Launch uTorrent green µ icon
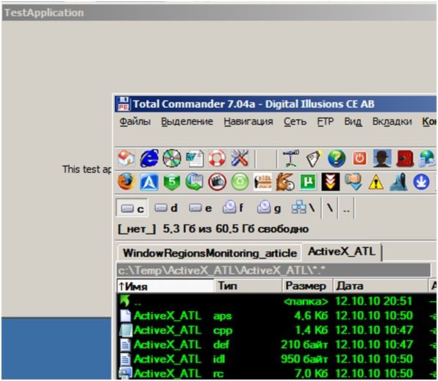438x381 pixels. 308,182
